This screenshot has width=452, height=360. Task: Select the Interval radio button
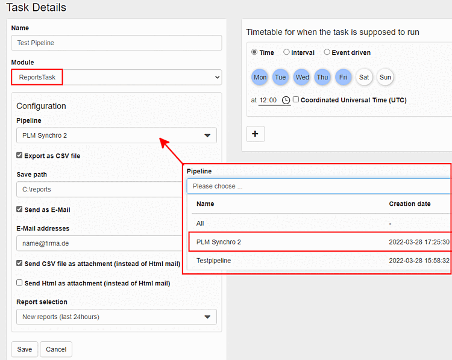click(x=287, y=52)
